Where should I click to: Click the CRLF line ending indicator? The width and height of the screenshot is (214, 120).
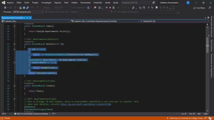206,114
